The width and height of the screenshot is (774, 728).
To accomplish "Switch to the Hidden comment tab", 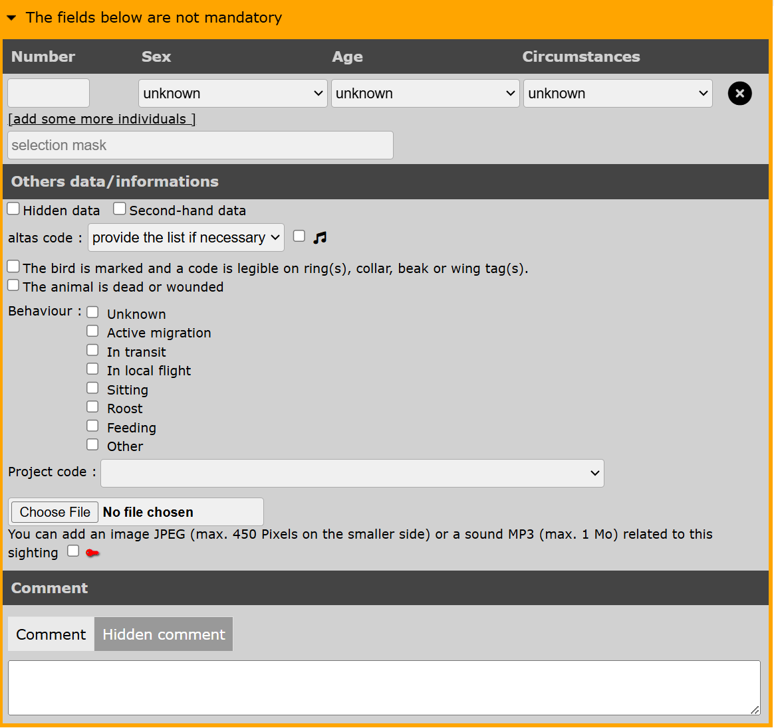I will 164,634.
